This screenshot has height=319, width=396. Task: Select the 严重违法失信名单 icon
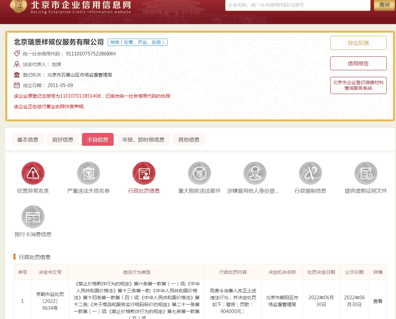tap(88, 173)
